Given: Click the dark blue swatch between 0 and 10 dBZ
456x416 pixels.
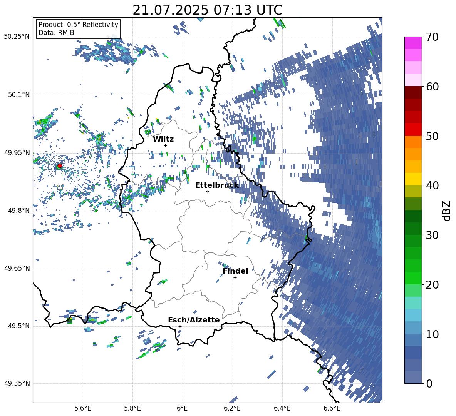Looking at the screenshot, I should coord(413,353).
